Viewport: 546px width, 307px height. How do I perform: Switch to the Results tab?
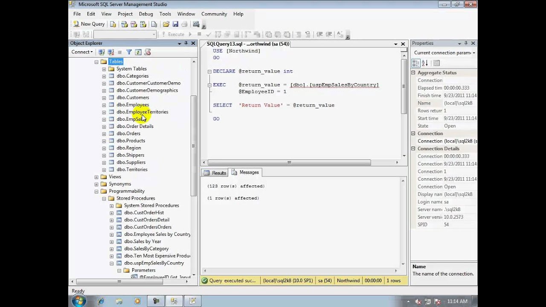coord(215,173)
